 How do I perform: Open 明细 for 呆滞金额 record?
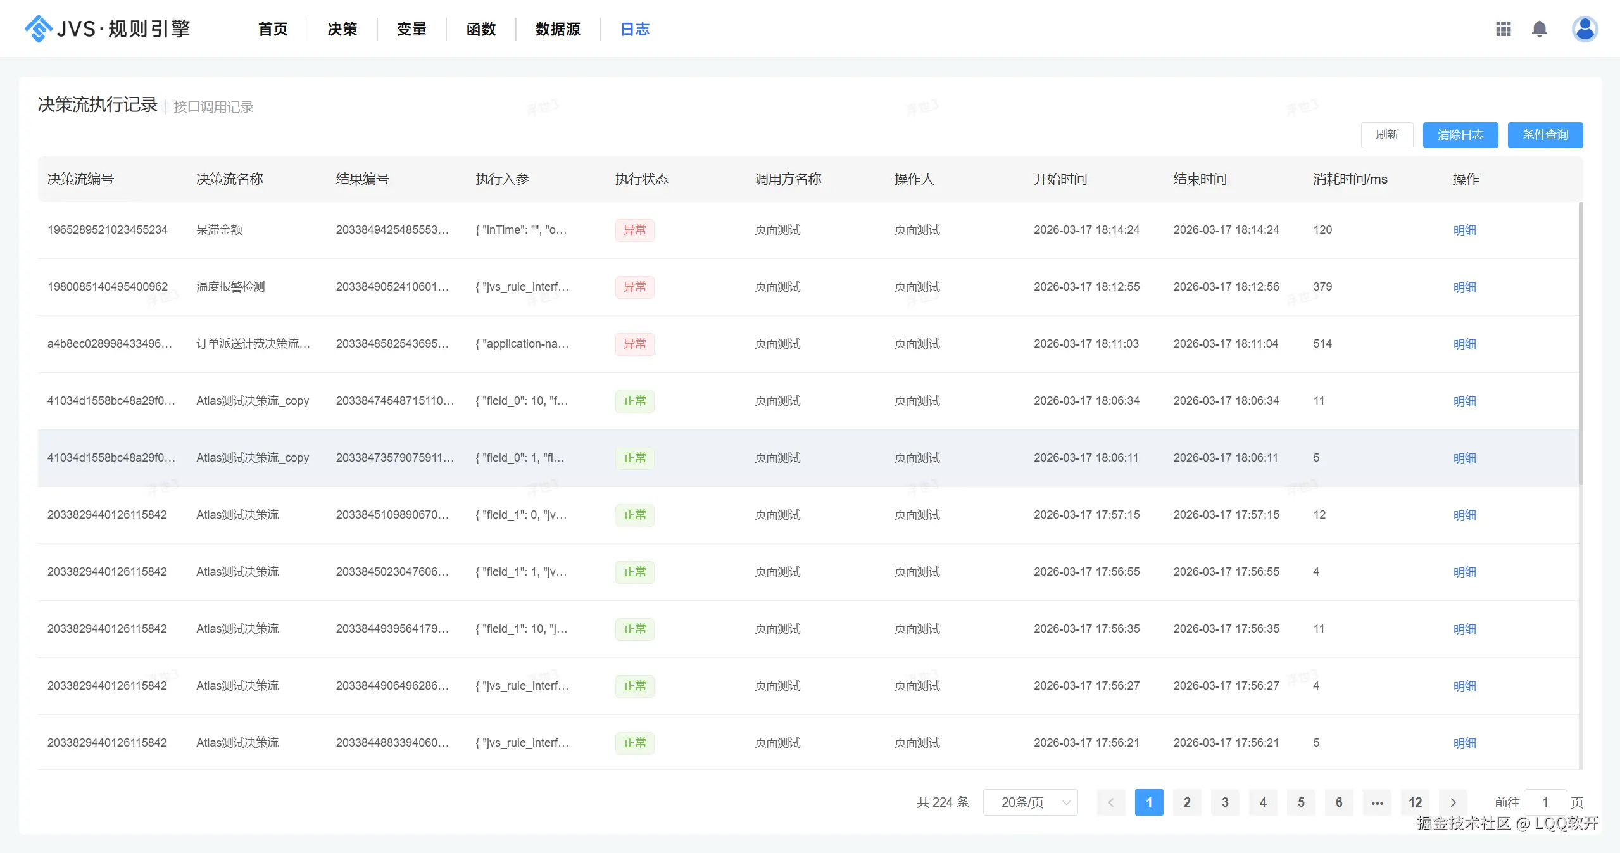coord(1464,230)
